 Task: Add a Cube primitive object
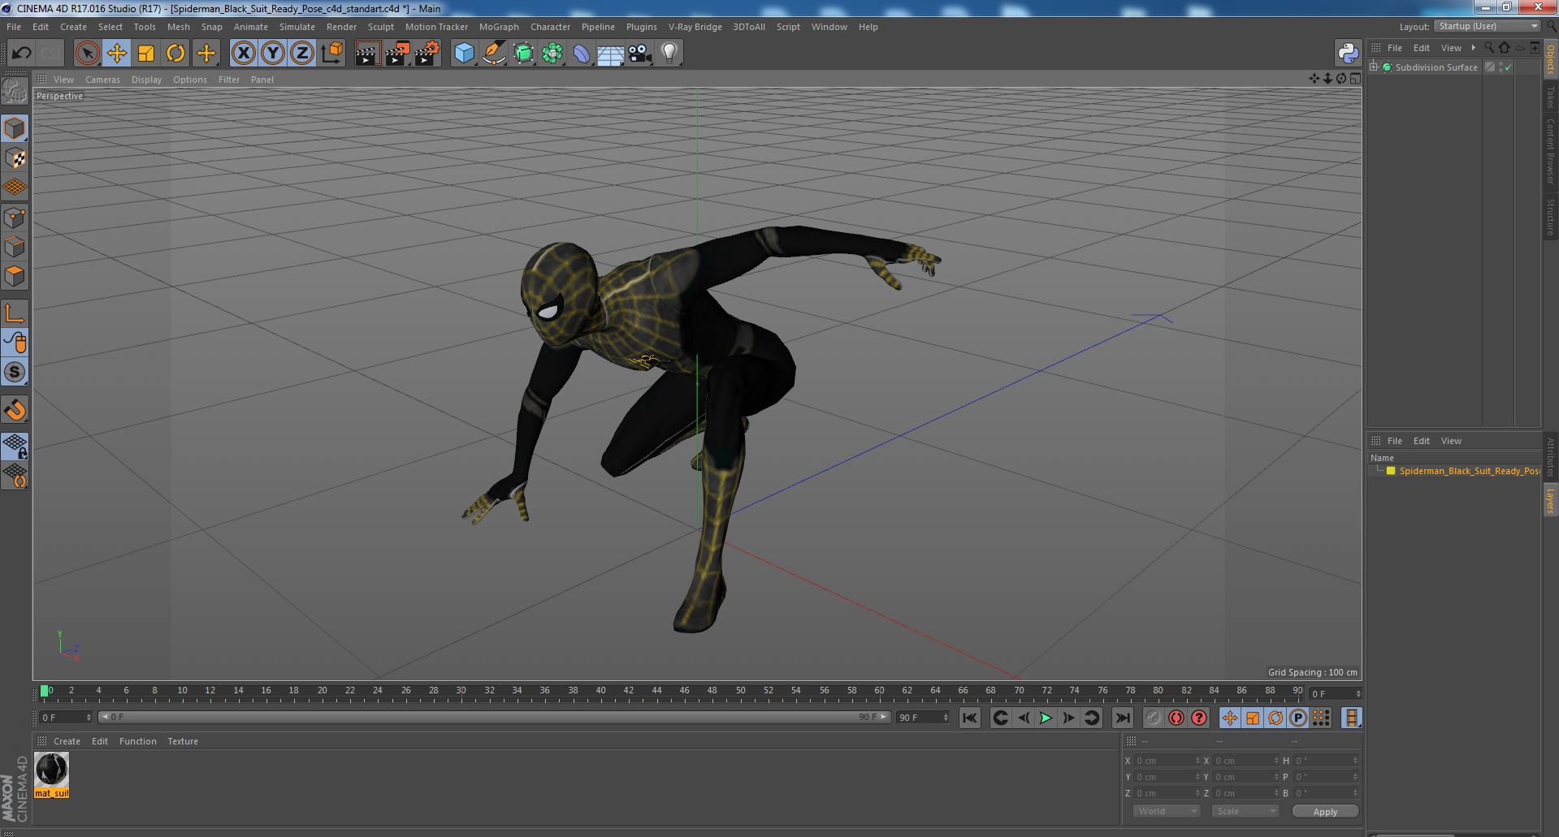tap(464, 54)
